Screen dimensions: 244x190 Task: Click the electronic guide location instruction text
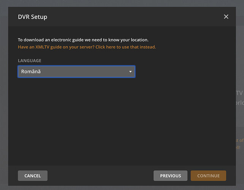(83, 40)
